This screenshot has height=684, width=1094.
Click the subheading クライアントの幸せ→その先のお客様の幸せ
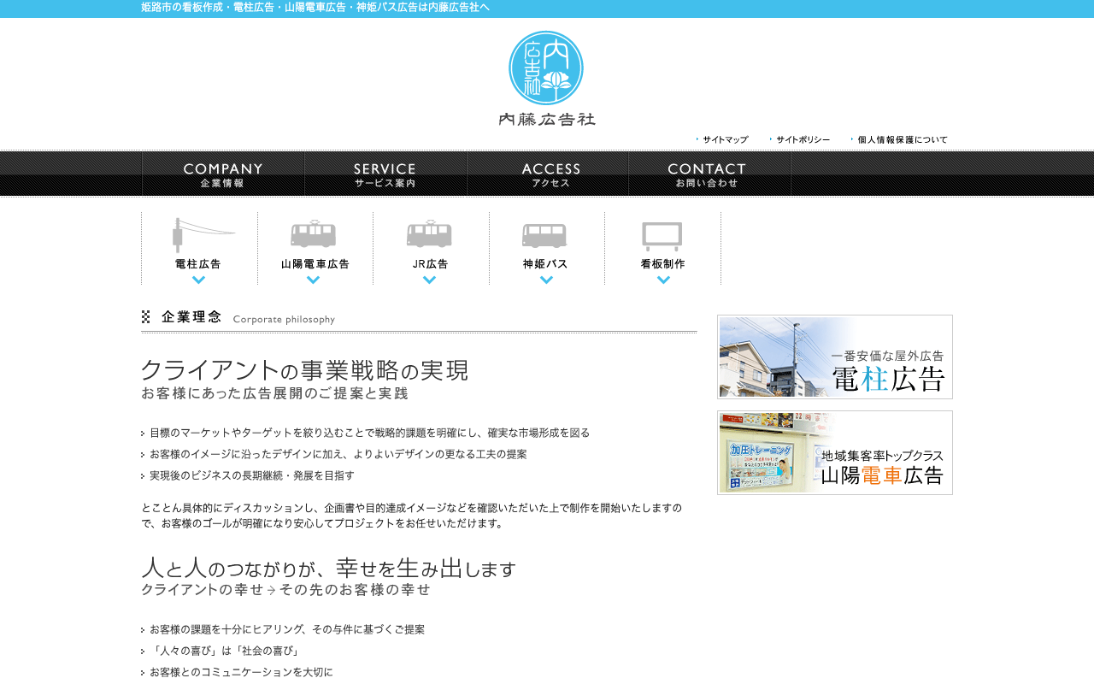285,590
